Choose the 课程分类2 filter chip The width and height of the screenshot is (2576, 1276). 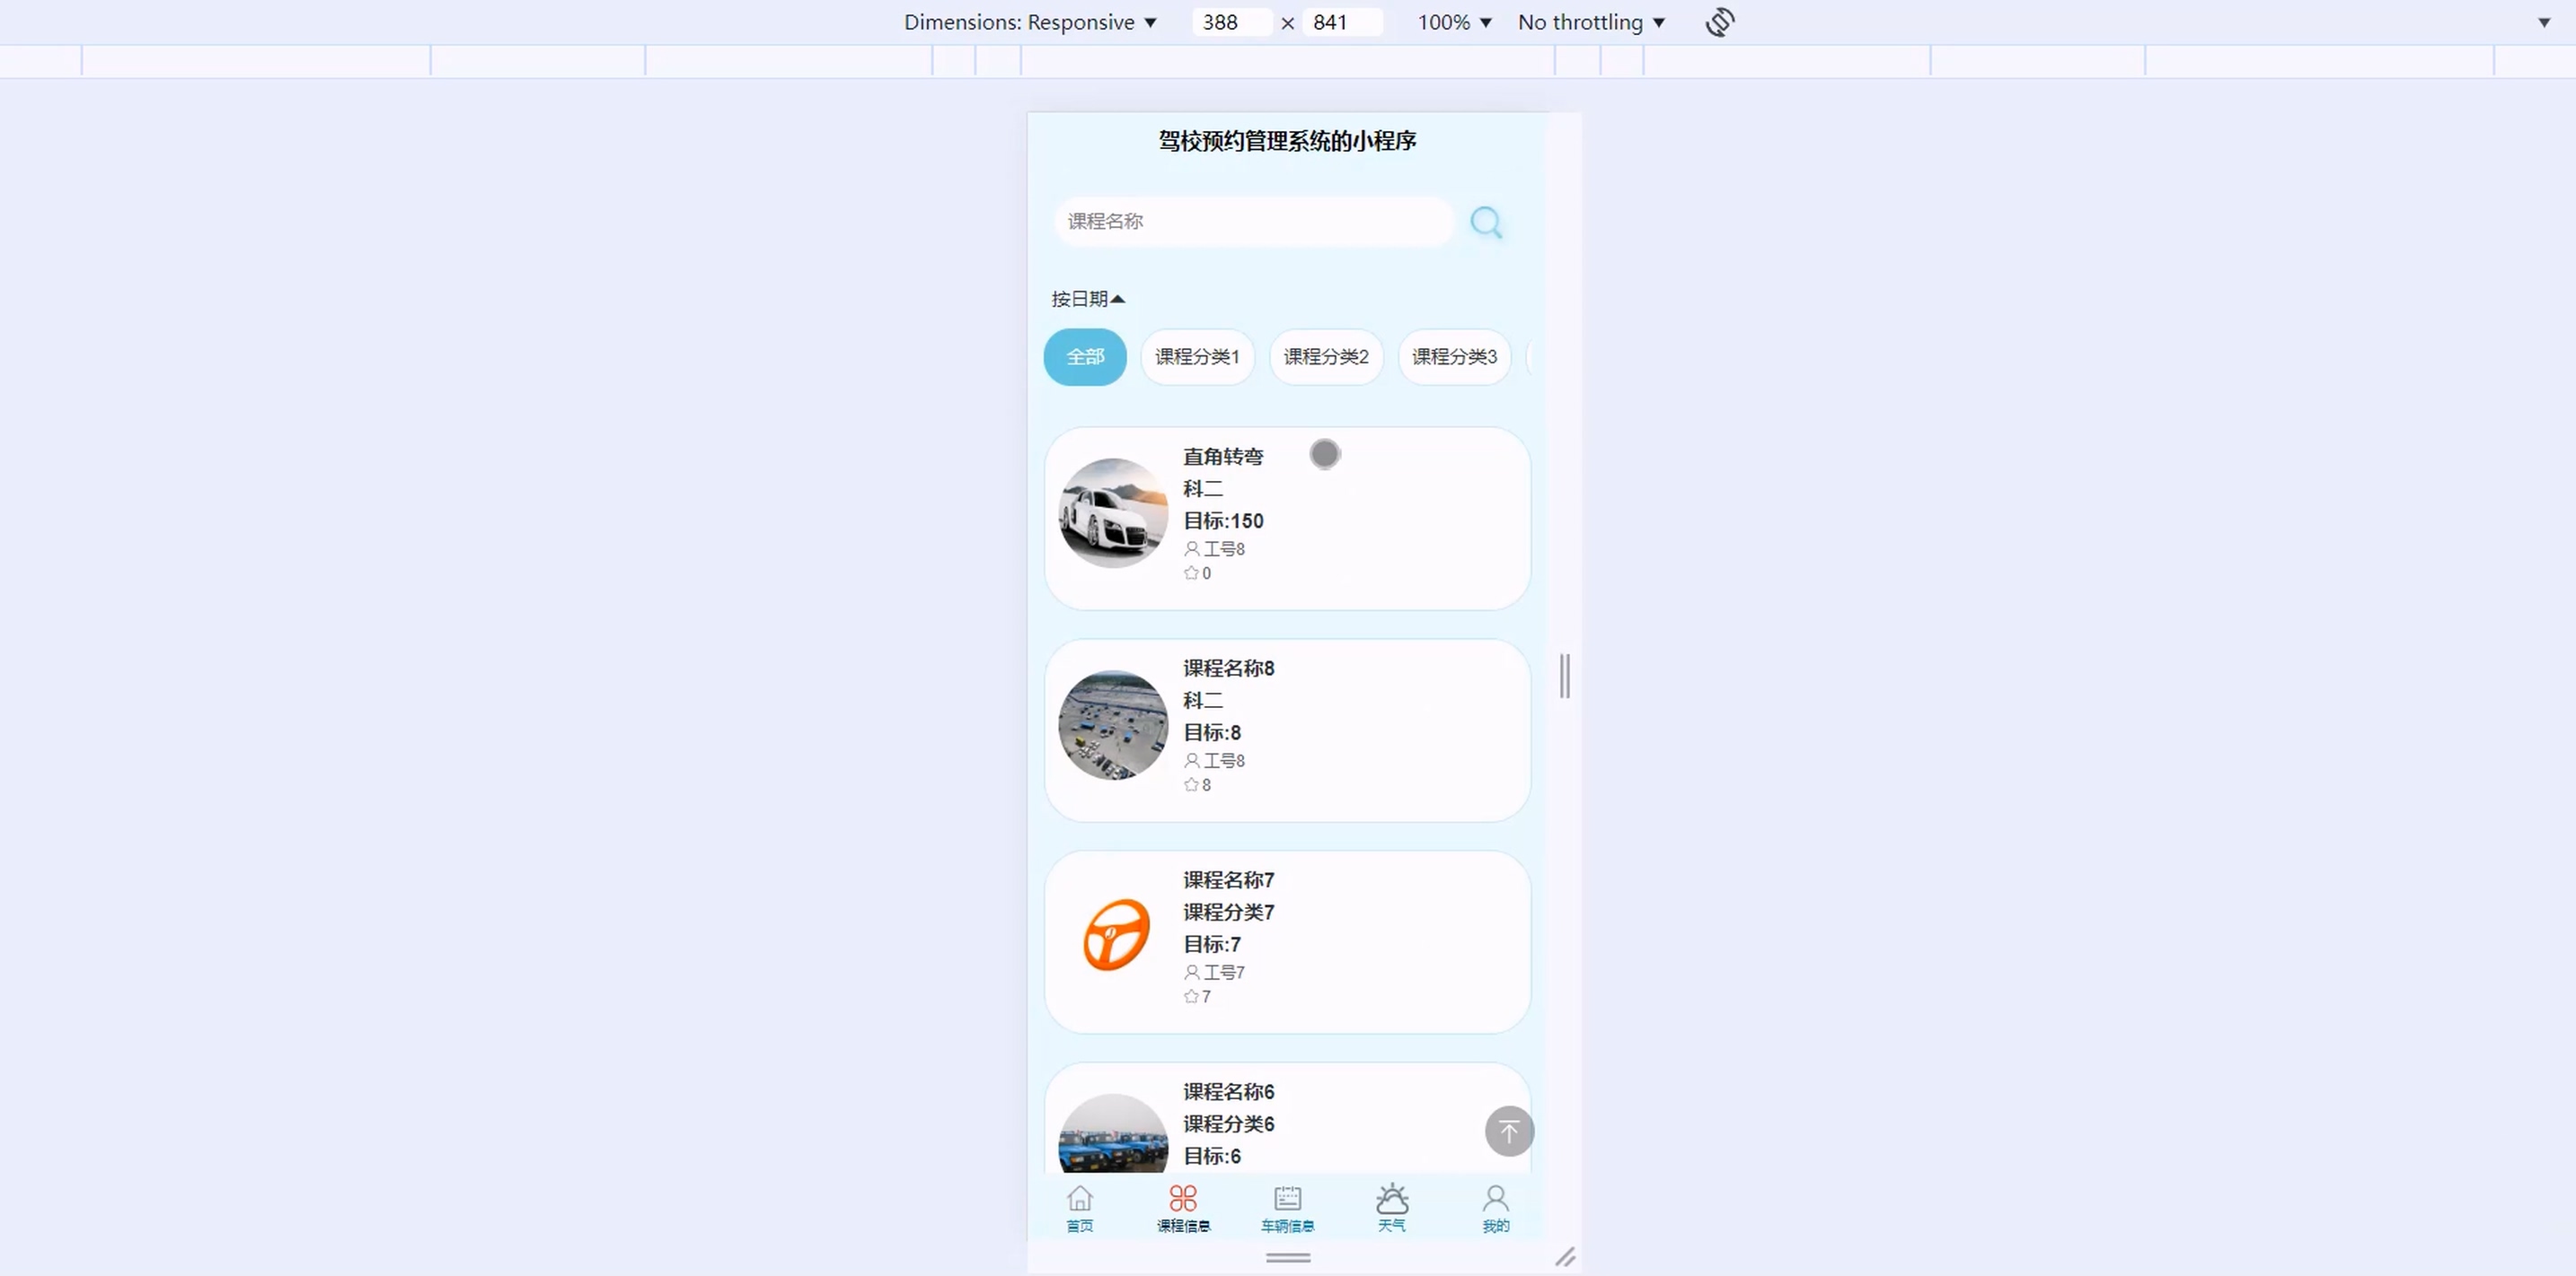click(1326, 357)
